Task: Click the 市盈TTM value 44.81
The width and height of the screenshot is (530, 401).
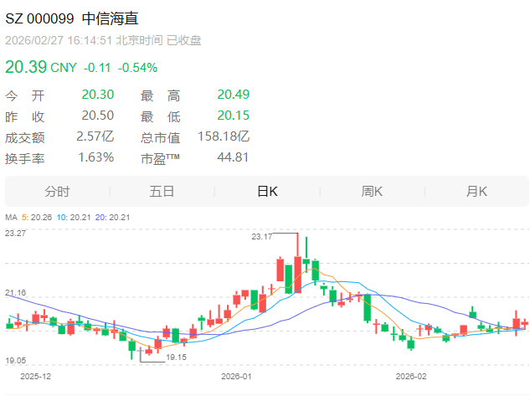Action: click(x=233, y=157)
